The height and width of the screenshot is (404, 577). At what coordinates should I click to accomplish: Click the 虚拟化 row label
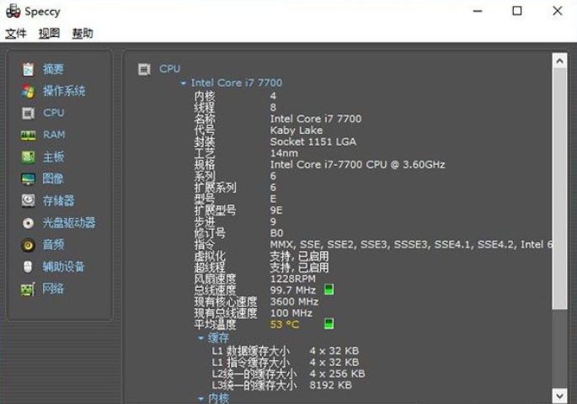point(210,256)
